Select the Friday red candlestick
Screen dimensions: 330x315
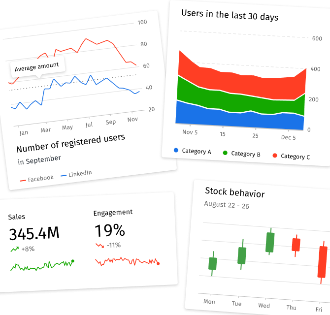tap(323, 262)
